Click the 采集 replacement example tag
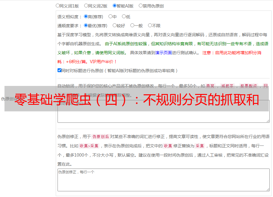This screenshot has width=273, height=197. coord(200,146)
